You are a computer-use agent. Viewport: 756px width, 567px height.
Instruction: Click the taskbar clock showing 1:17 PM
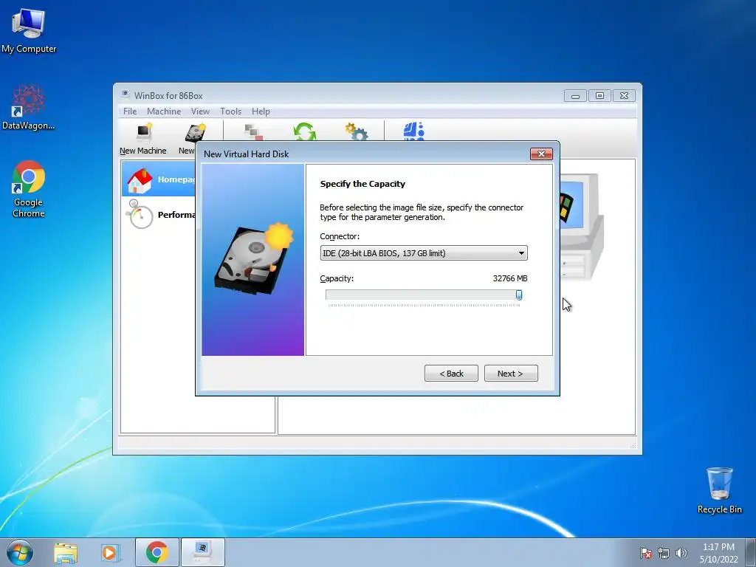click(718, 553)
